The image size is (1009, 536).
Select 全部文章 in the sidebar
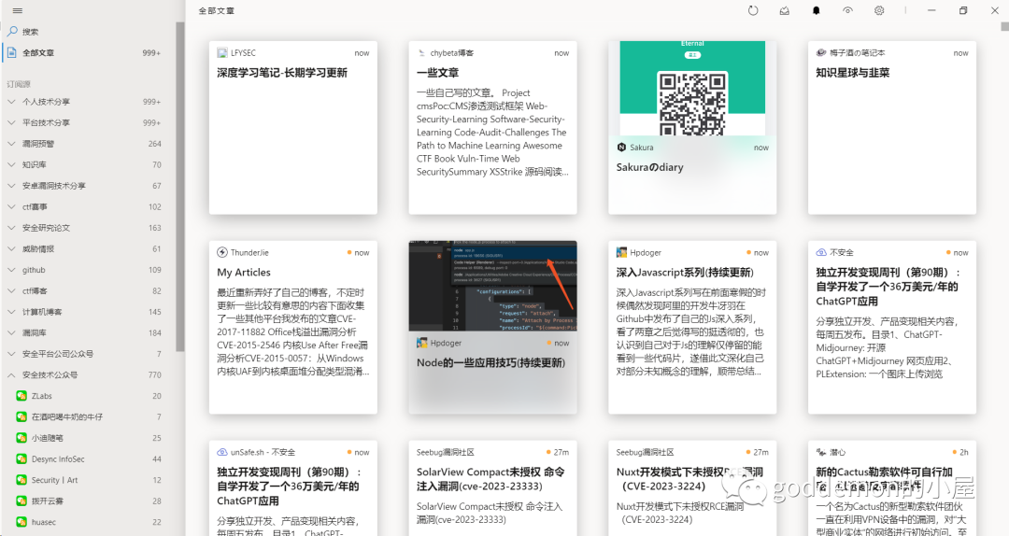88,53
